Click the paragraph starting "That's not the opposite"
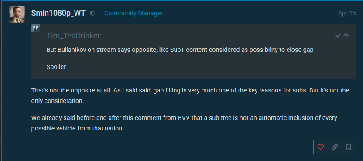Screen dimensions: 363x161 click(x=190, y=96)
